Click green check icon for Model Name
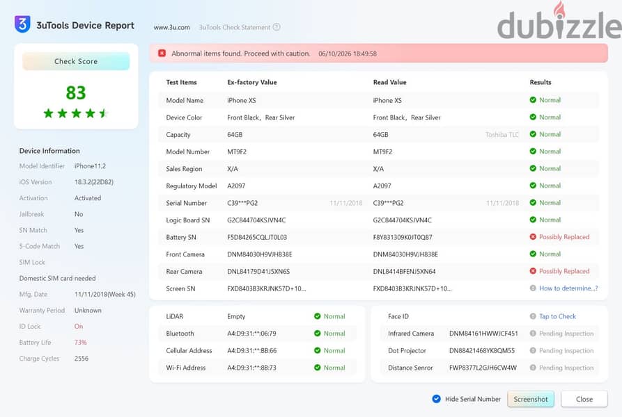The image size is (622, 417). point(533,99)
